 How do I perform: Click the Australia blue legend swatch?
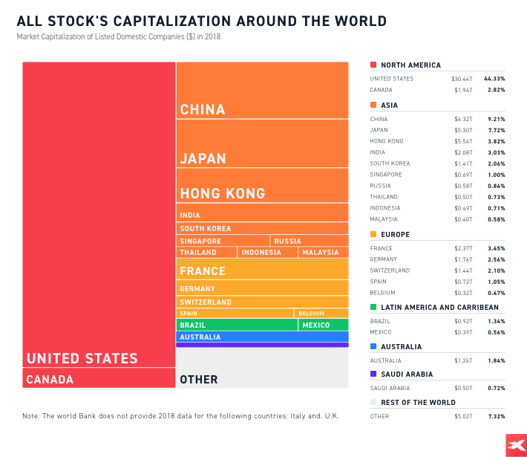tap(373, 346)
